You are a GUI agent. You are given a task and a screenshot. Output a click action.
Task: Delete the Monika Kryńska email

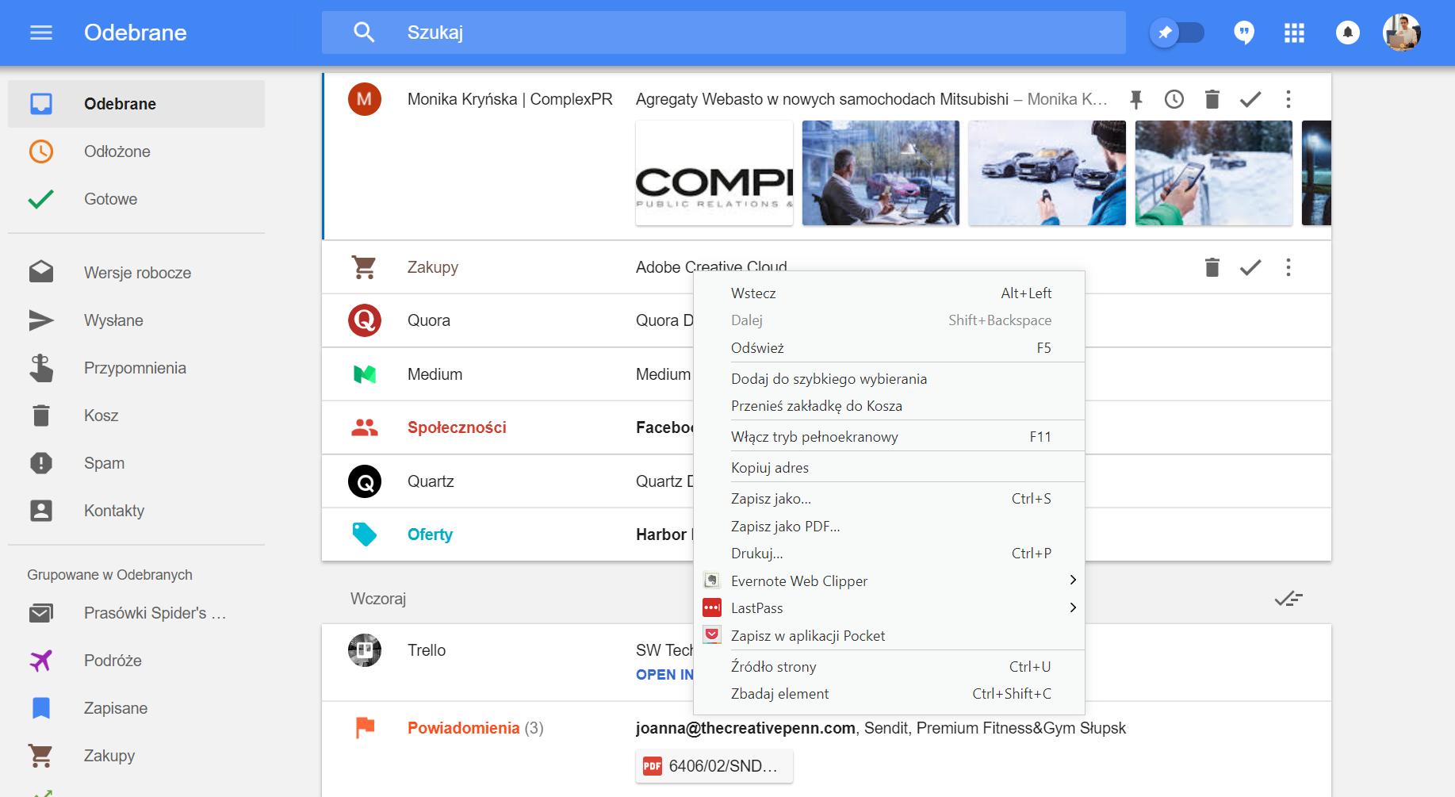pos(1212,99)
